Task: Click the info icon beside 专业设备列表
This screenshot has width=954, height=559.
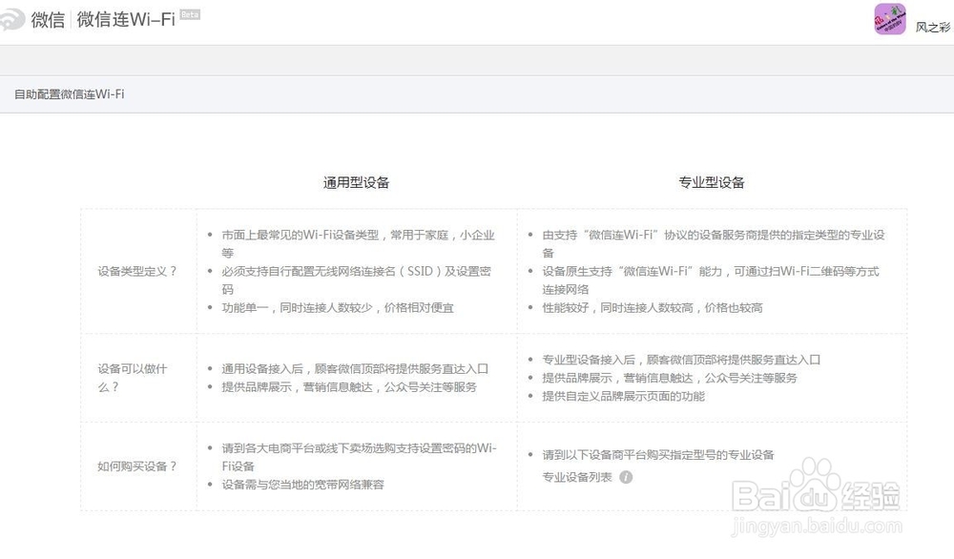Action: click(625, 475)
